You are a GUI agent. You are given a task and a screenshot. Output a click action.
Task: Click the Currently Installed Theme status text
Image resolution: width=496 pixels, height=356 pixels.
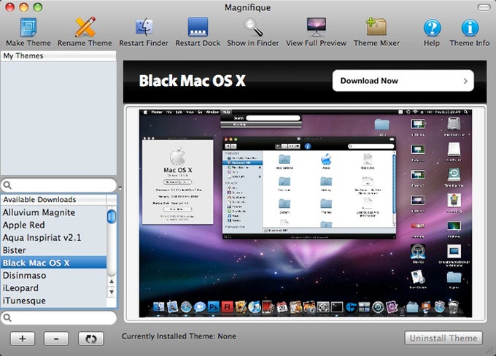coord(179,336)
